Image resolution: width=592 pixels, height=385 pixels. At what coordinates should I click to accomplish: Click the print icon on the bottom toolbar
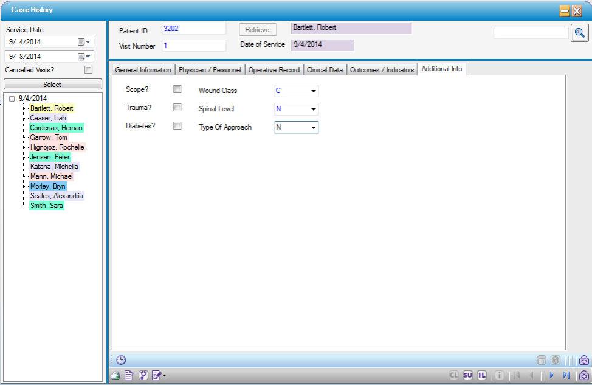coord(115,375)
